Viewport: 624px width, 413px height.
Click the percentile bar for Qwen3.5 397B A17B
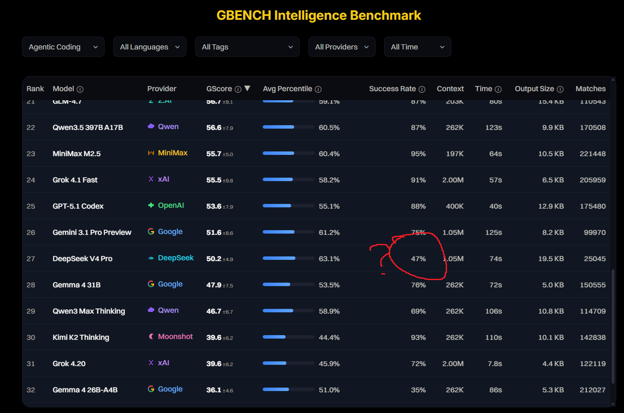click(x=289, y=127)
